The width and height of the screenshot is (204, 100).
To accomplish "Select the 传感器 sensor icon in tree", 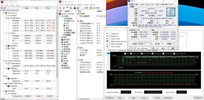I will tap(65, 35).
